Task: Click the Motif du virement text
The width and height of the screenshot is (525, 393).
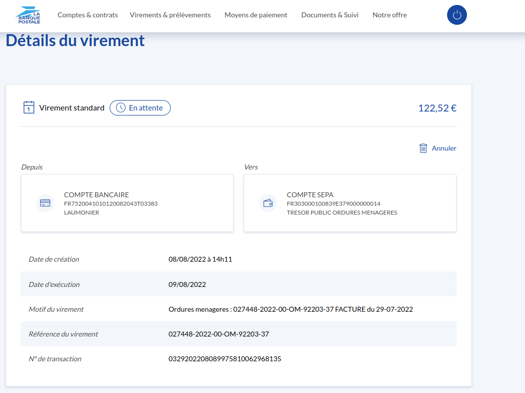Action: click(x=291, y=309)
